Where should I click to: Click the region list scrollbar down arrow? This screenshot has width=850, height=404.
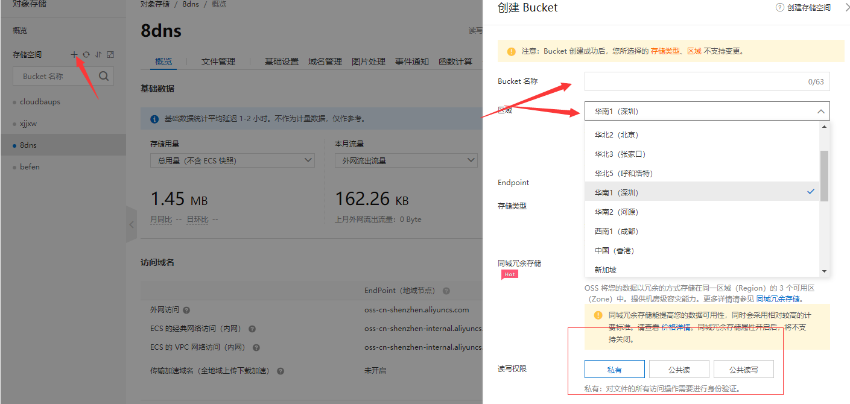click(825, 271)
